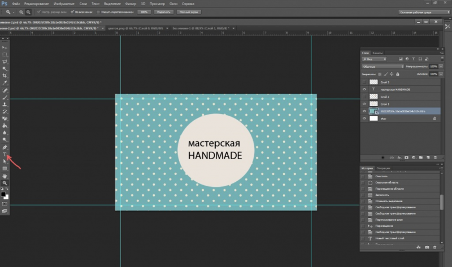
Task: Delete layer using the trash icon
Action: tap(436, 157)
